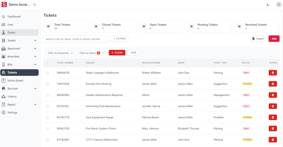Click Open status badge for Robert Williams
Viewport: 283px width, 147px height.
click(246, 73)
